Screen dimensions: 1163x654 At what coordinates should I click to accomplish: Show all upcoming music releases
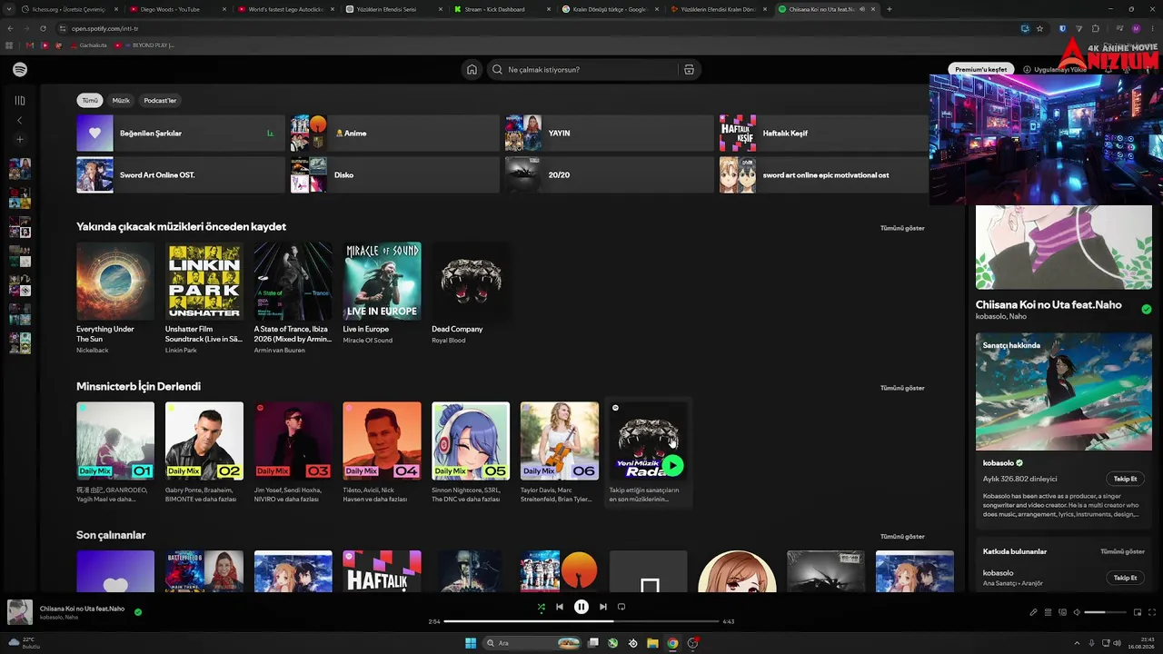click(x=902, y=228)
